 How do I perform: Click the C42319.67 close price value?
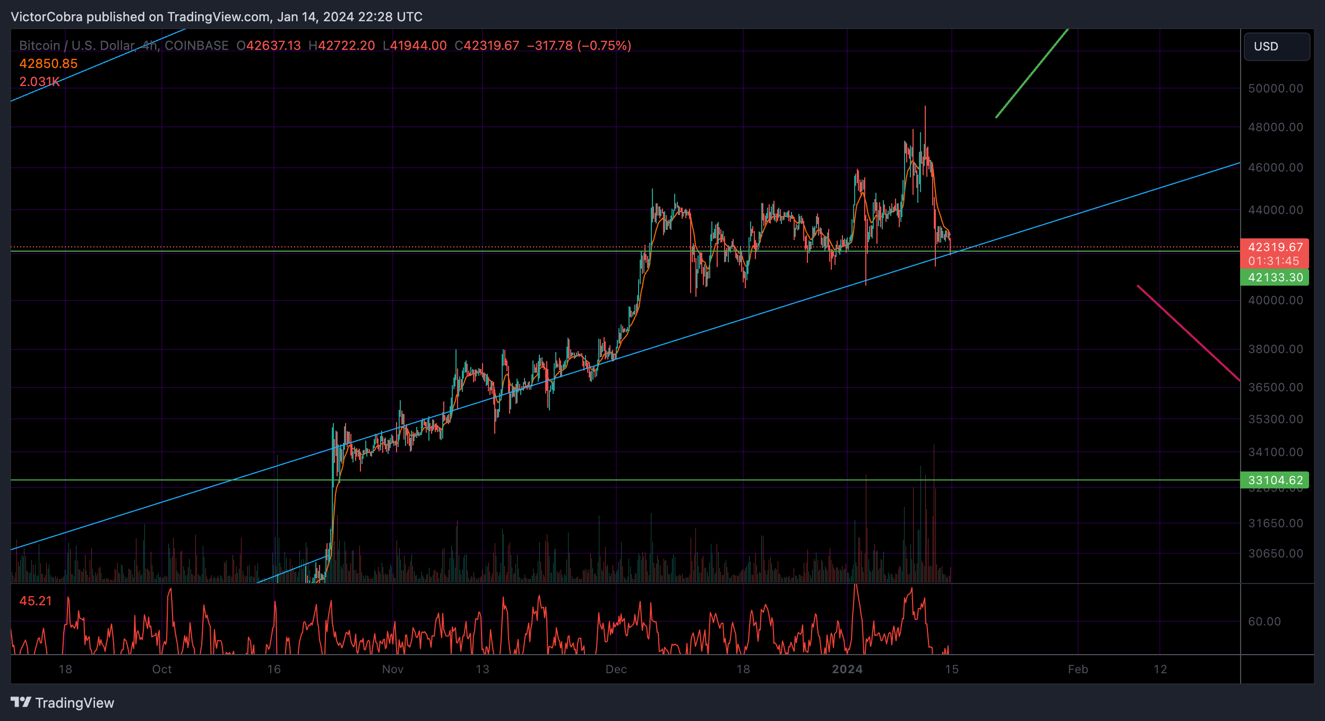(487, 46)
